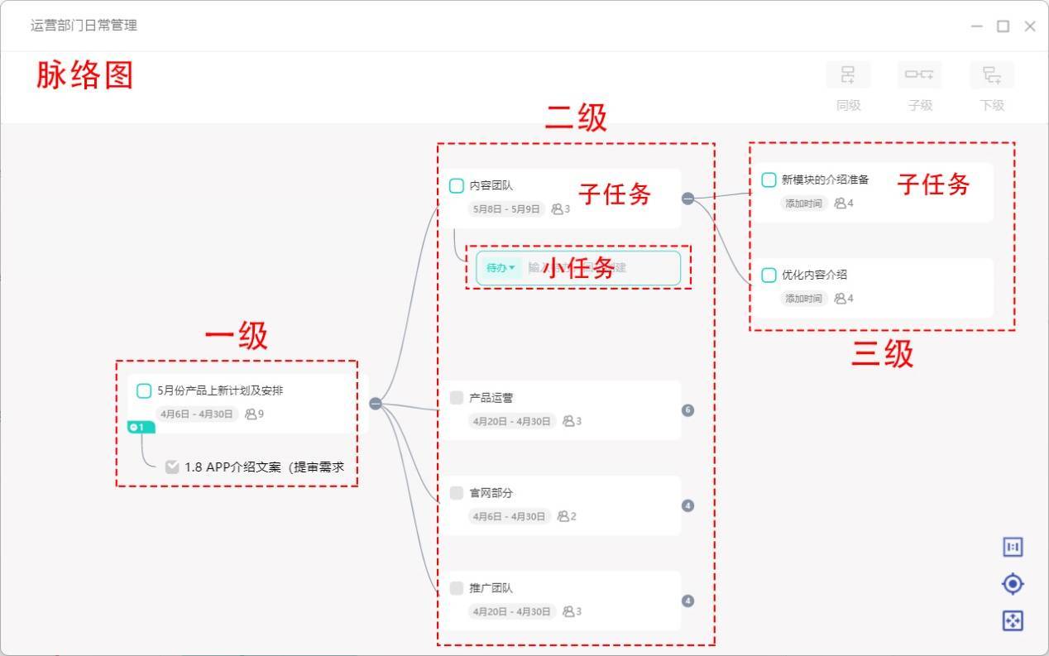Click the locate center target icon
This screenshot has width=1049, height=656.
click(1013, 584)
